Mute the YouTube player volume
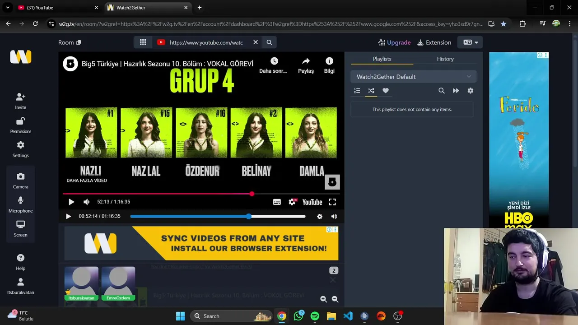This screenshot has width=578, height=325. coord(87,202)
